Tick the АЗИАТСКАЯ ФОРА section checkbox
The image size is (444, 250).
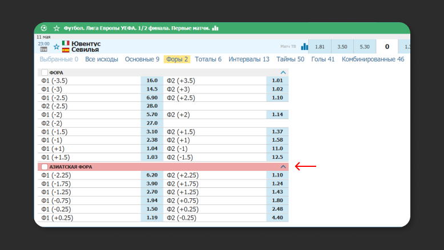(x=45, y=167)
